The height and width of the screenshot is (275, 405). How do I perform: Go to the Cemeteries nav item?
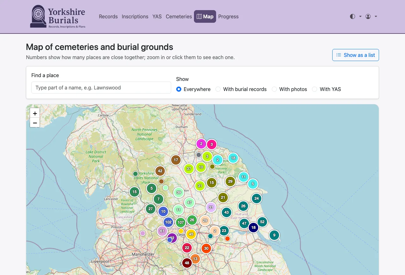click(x=179, y=16)
